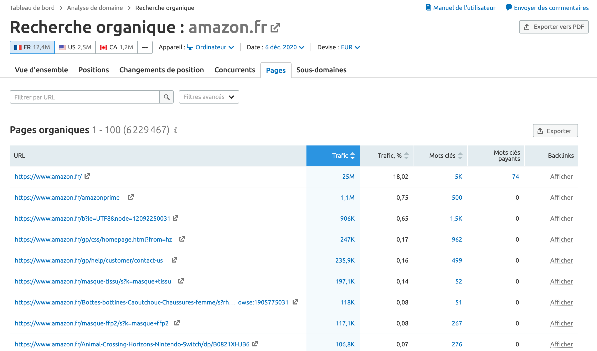Select the CA 1,2M database

point(117,47)
